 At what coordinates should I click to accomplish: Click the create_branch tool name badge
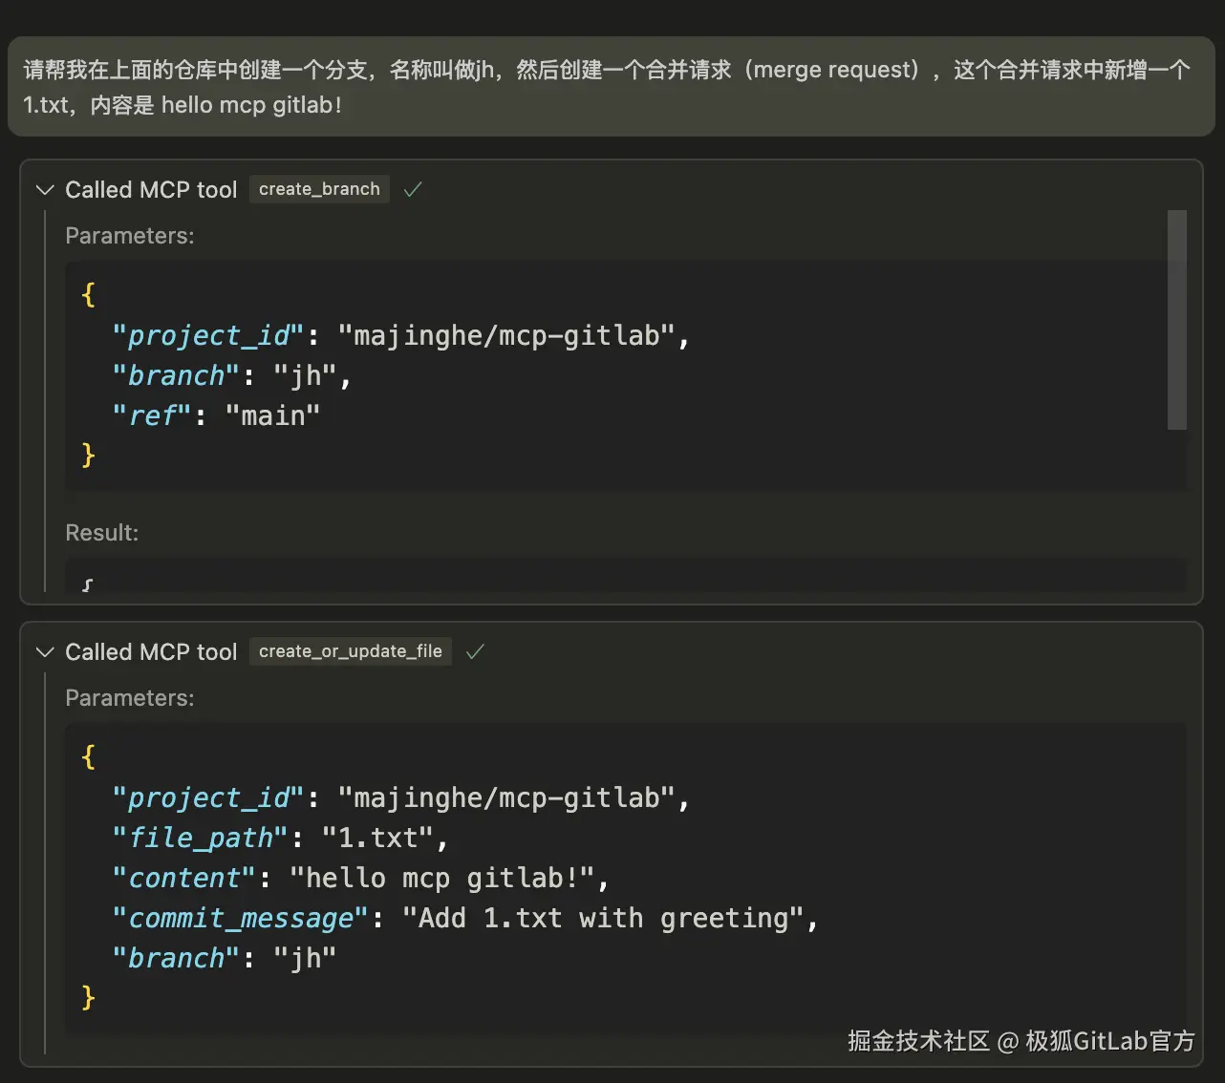pyautogui.click(x=319, y=189)
